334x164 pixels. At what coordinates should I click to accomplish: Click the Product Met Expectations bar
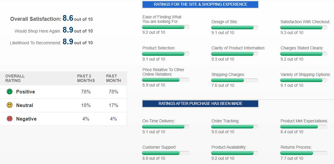point(303,127)
